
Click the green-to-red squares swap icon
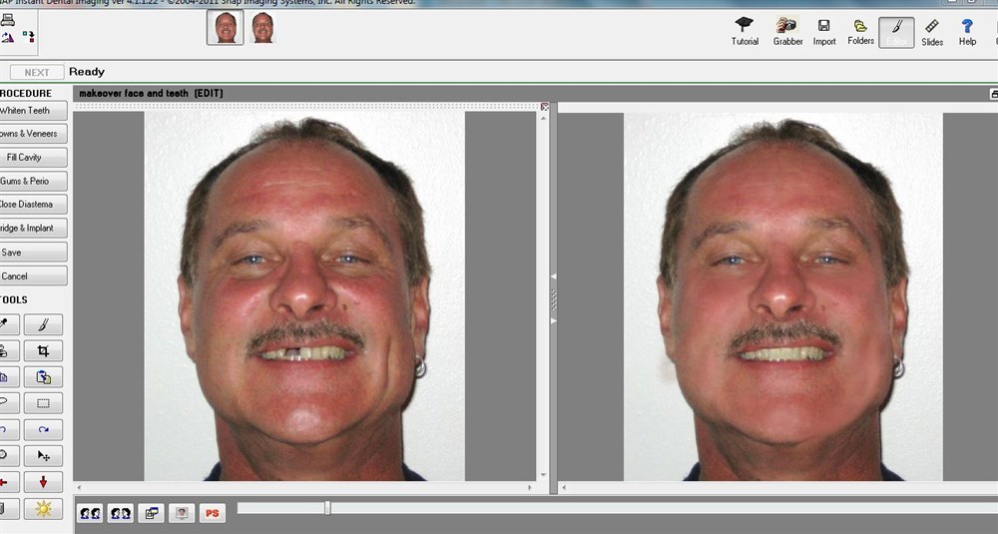[x=29, y=36]
